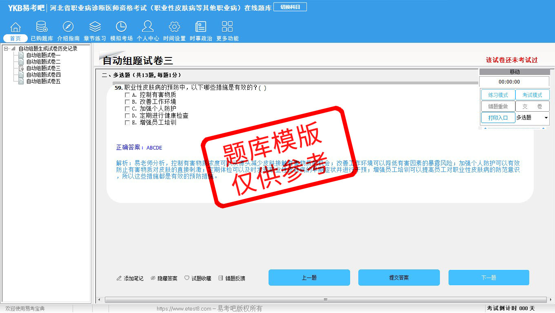Click the 二、多选题 section heading
The image size is (555, 313).
(x=141, y=75)
